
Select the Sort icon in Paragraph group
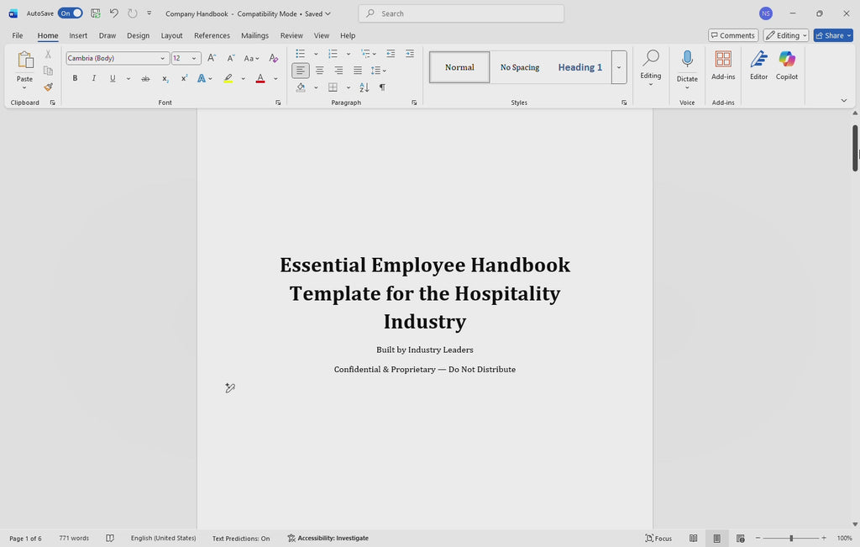[x=364, y=87]
